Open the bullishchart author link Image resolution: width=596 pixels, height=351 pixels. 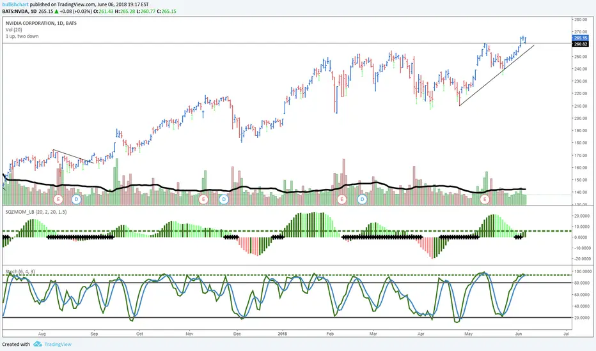(15, 4)
